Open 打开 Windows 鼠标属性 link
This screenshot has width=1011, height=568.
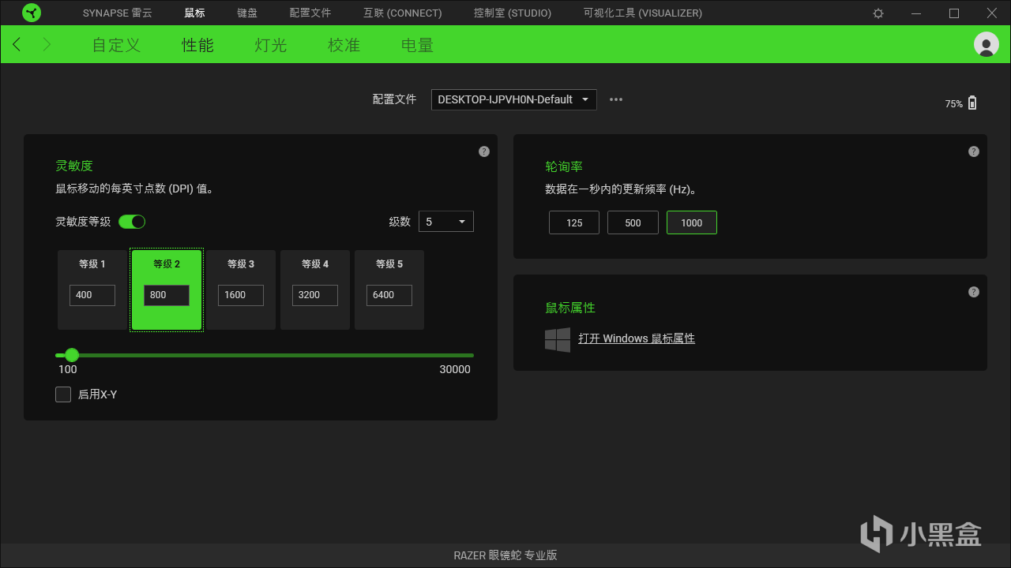pos(637,338)
